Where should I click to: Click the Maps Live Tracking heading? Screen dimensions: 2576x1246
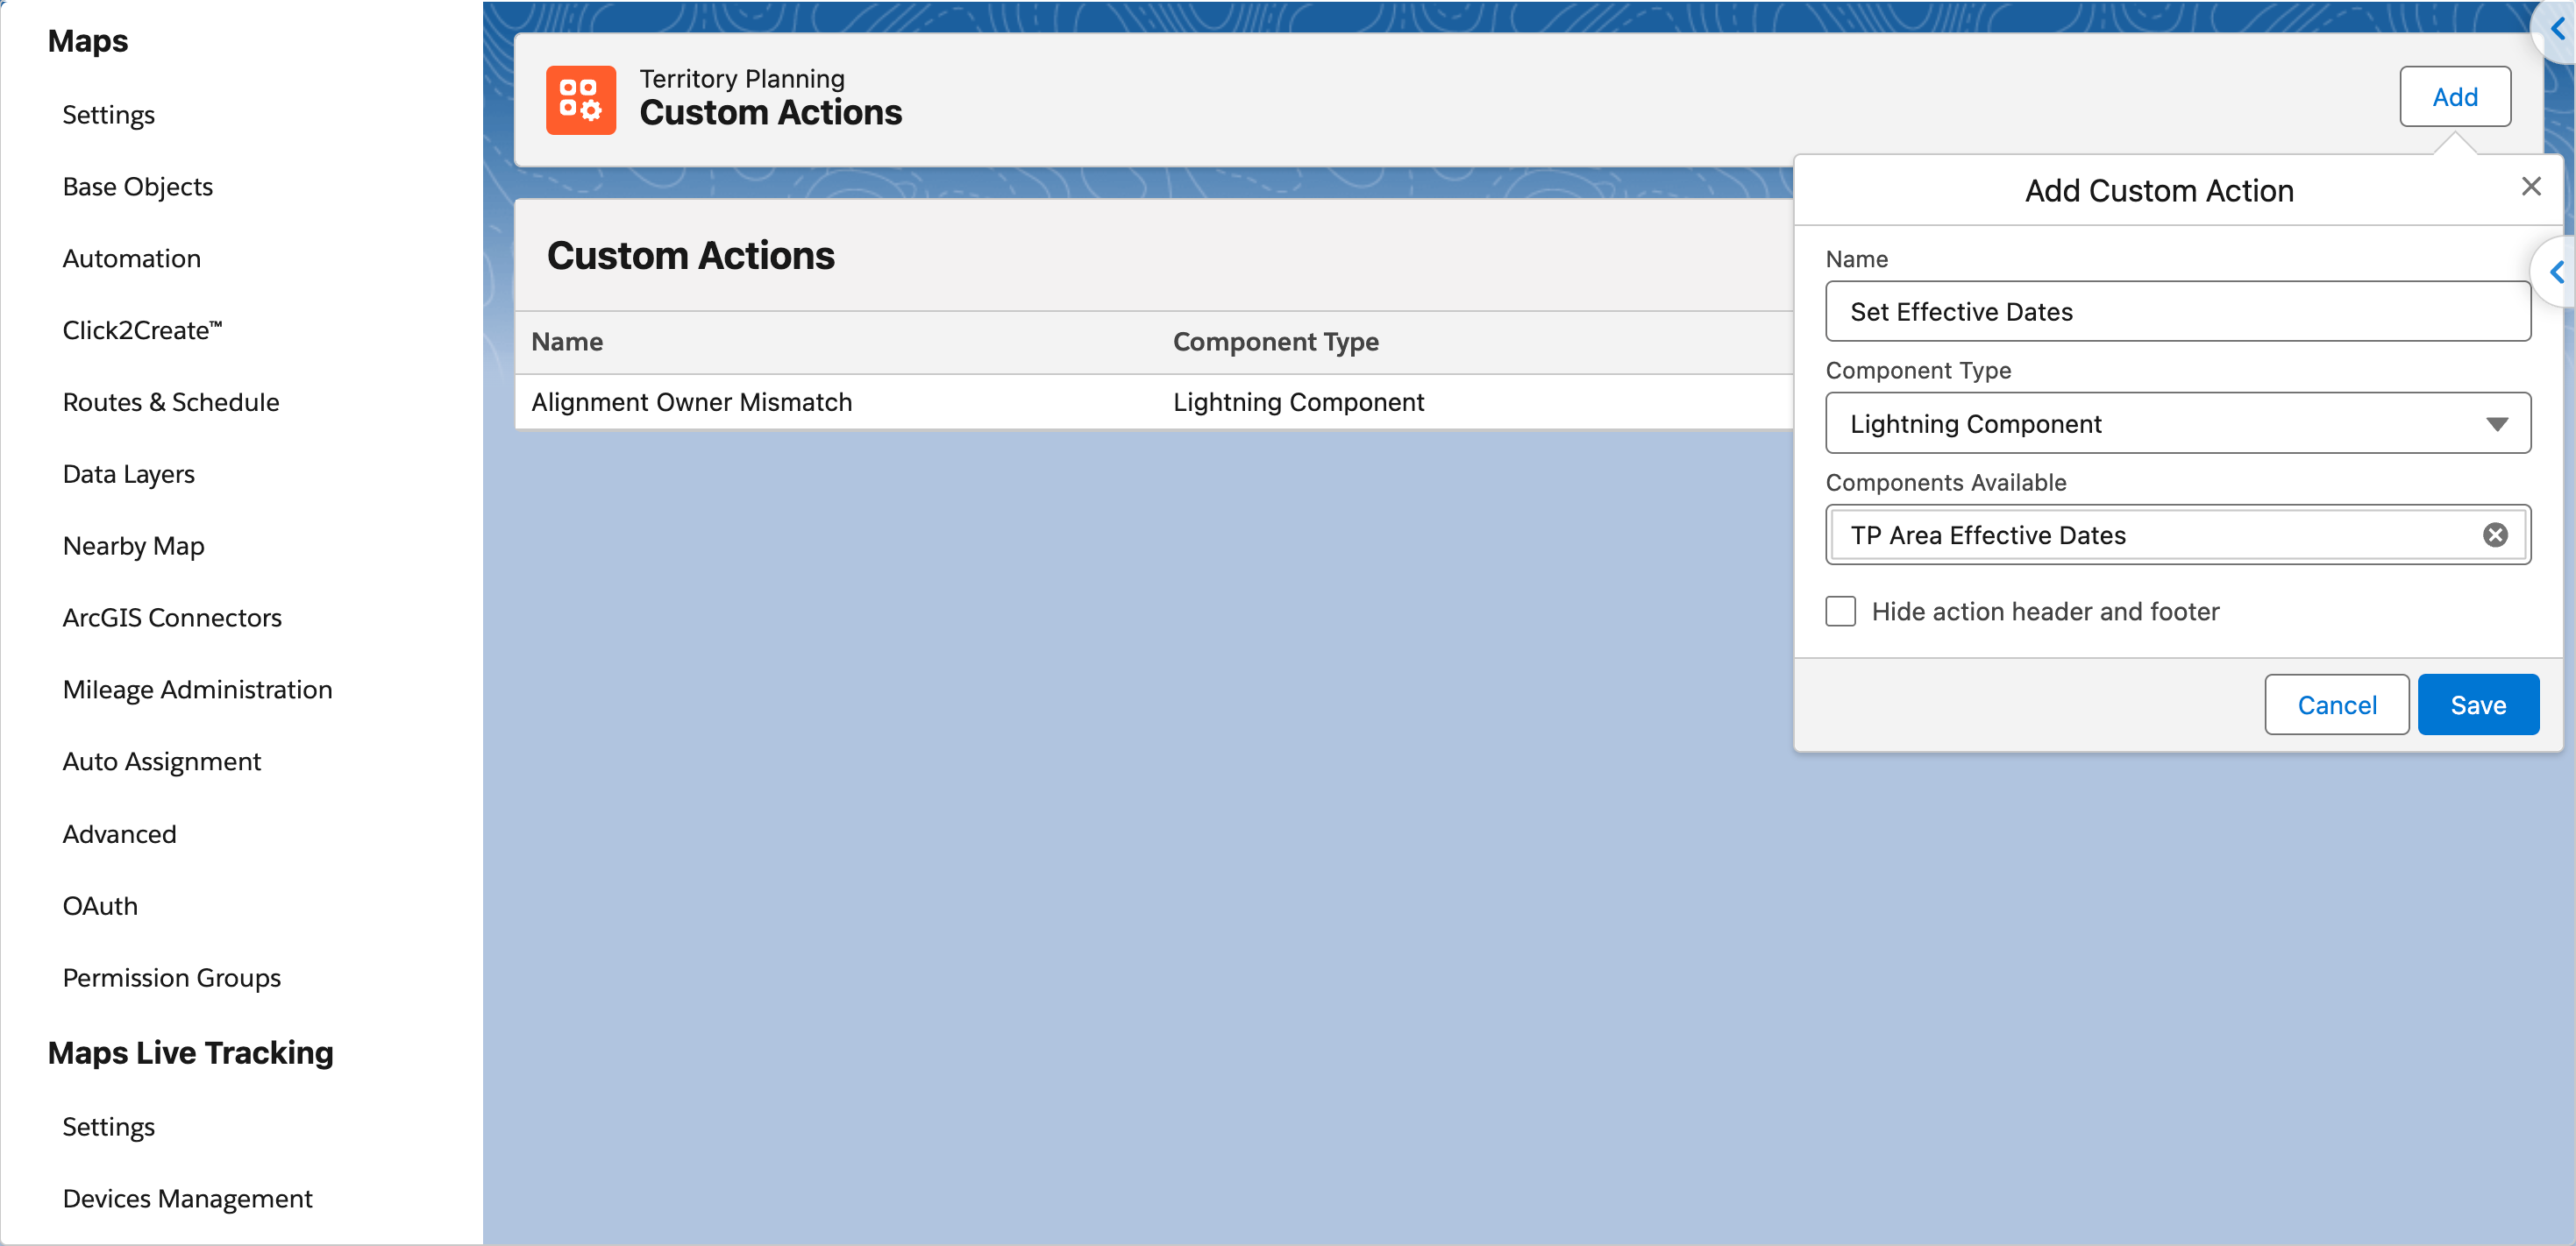[191, 1053]
